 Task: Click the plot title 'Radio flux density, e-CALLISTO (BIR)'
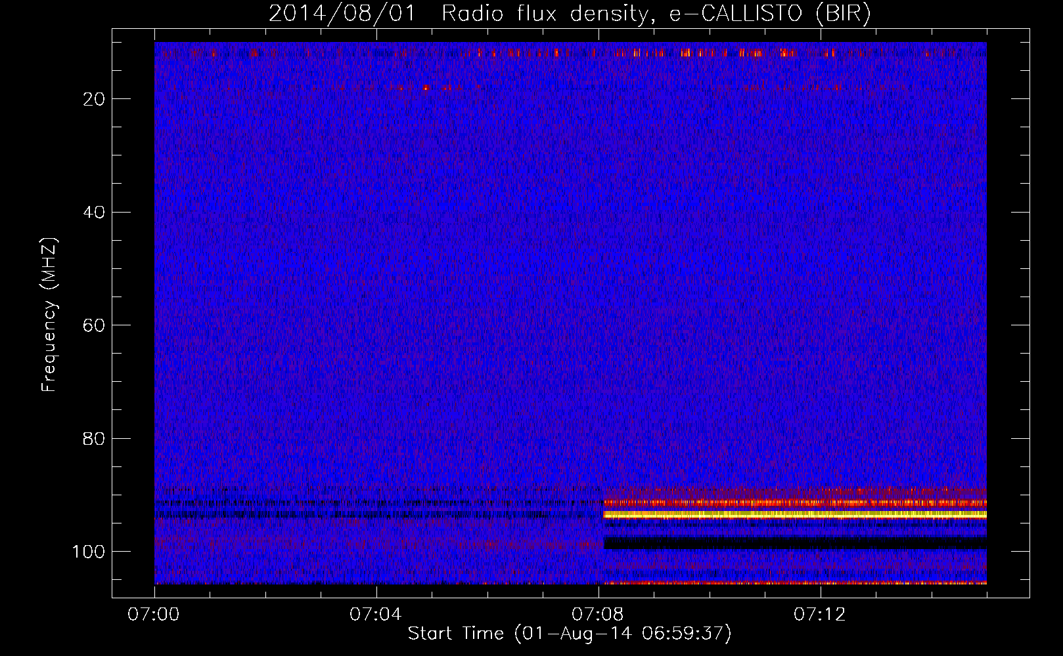pos(656,14)
